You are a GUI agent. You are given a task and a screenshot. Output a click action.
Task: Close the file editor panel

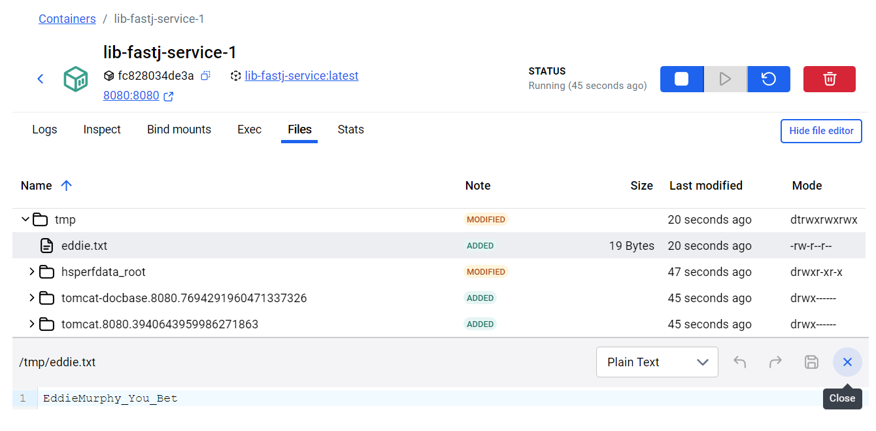click(847, 362)
